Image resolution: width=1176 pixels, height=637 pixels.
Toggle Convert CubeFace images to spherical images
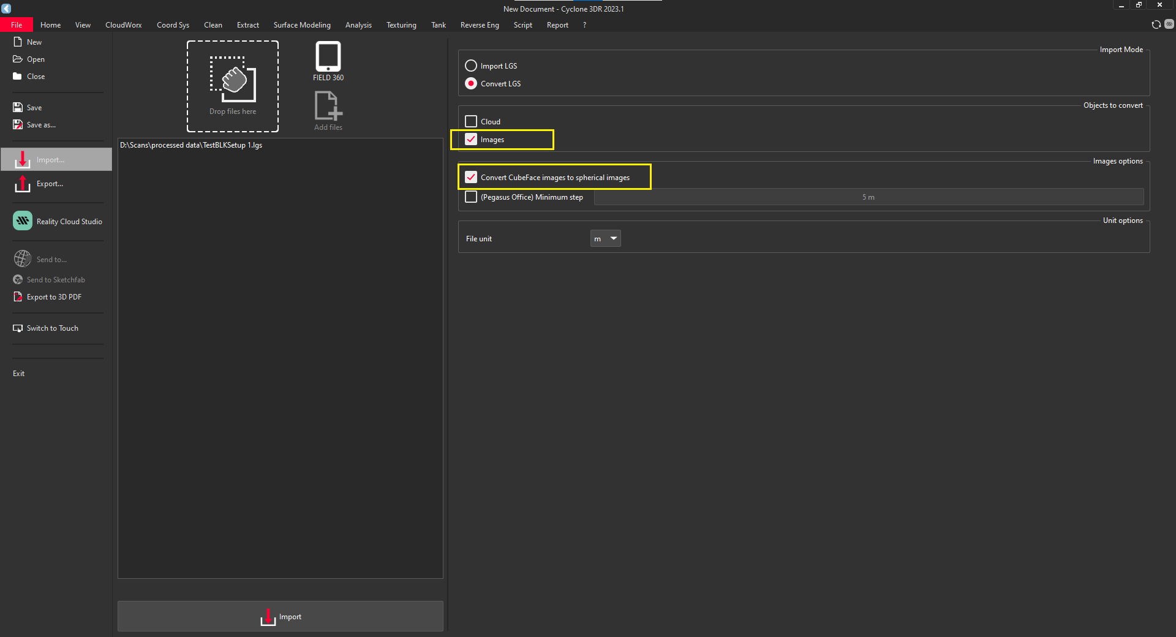coord(471,177)
